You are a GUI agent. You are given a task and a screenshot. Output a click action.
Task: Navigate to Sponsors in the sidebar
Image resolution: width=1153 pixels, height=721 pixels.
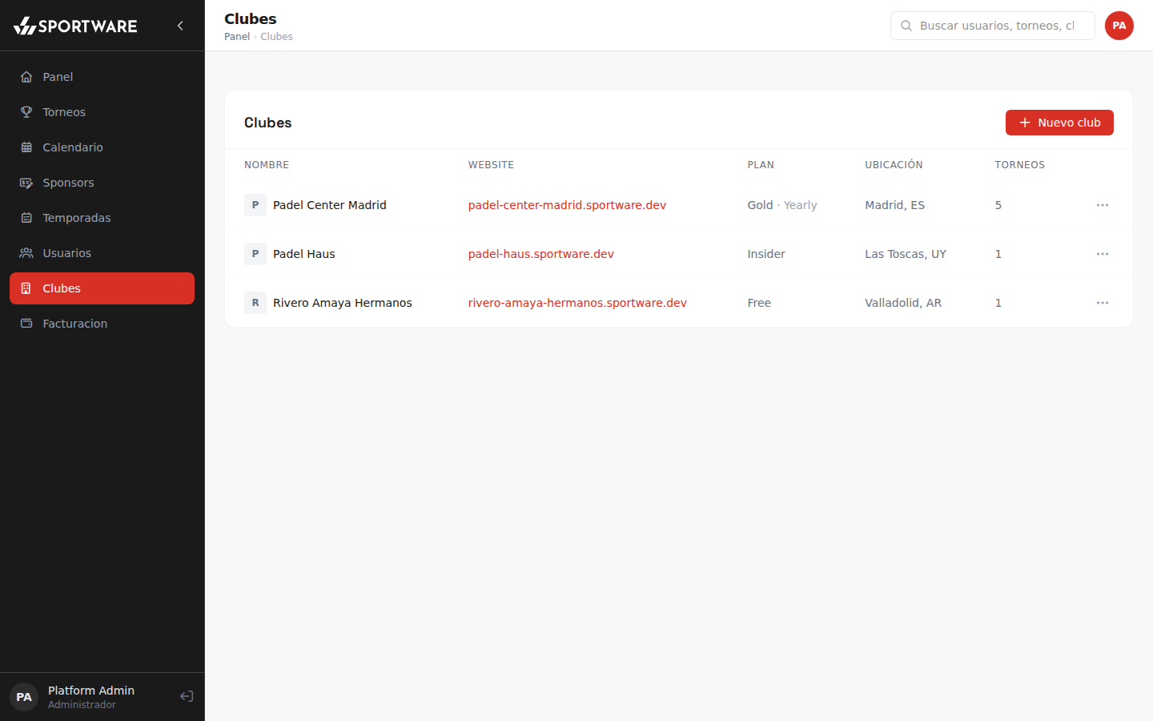click(102, 183)
